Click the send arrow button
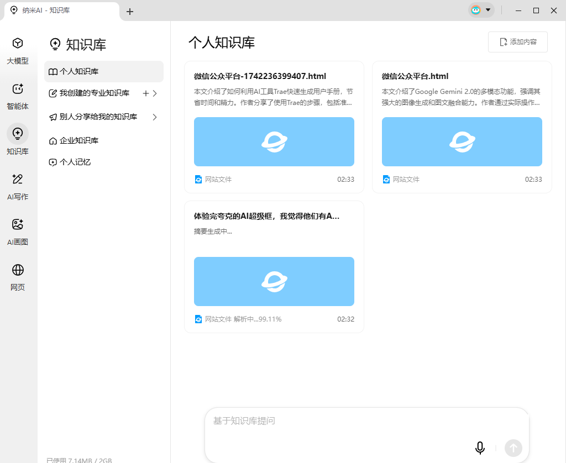The height and width of the screenshot is (463, 566). [x=513, y=448]
